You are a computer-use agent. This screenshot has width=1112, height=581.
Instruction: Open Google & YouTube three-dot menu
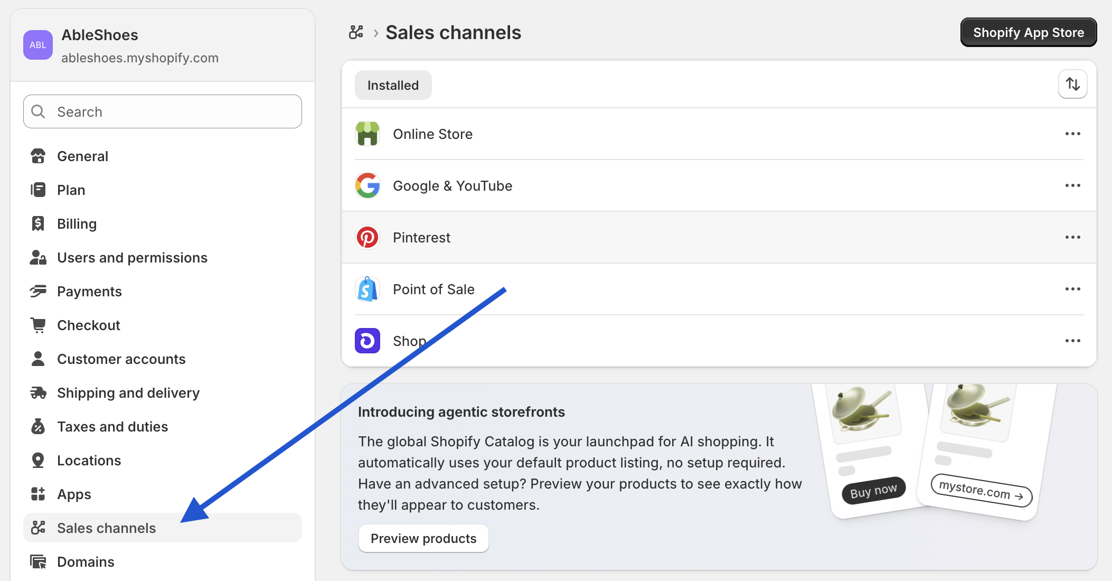coord(1072,186)
